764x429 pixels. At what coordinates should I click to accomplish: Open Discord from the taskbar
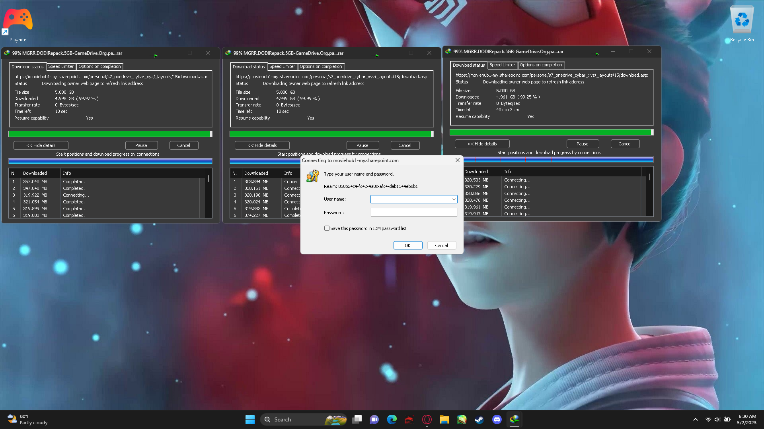(x=497, y=419)
